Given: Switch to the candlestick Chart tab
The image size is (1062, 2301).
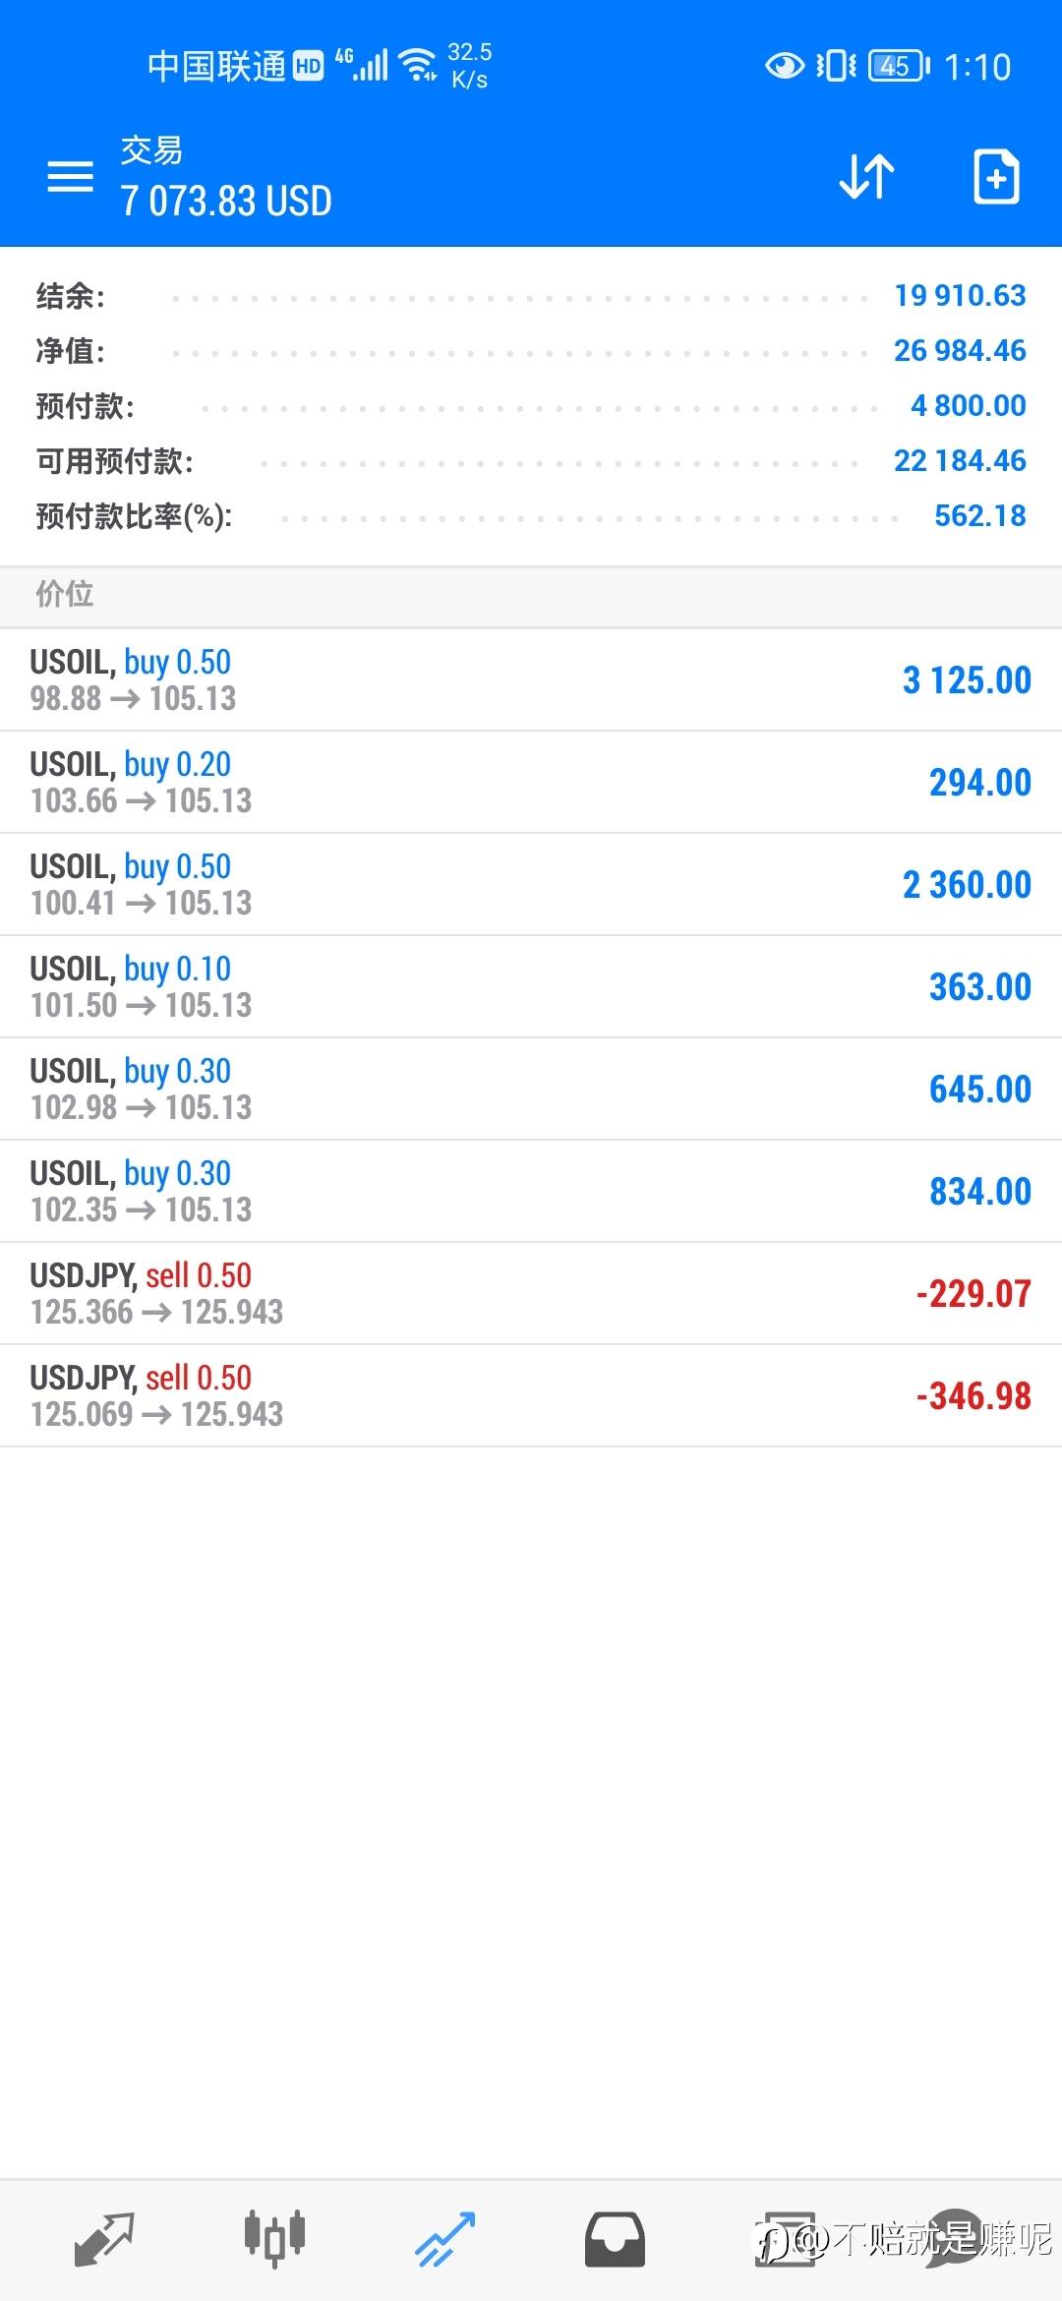Looking at the screenshot, I should pyautogui.click(x=274, y=2239).
